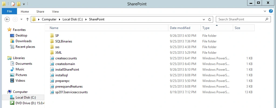Select the sp2013serviceaccounts script icon
The height and width of the screenshot is (108, 276).
click(52, 92)
